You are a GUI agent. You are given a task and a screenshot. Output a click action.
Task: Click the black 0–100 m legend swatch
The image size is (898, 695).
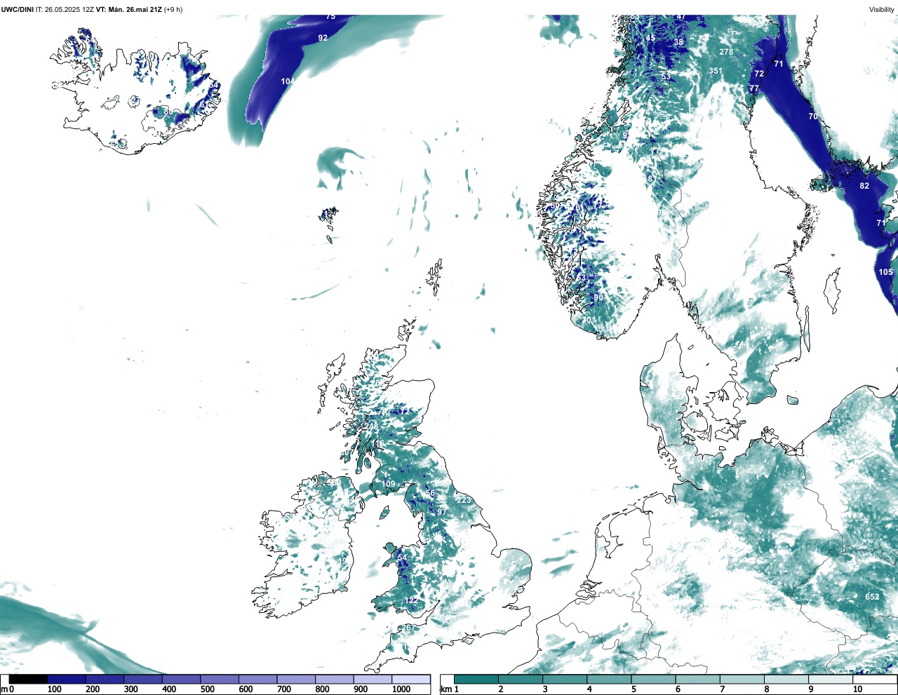click(x=29, y=679)
